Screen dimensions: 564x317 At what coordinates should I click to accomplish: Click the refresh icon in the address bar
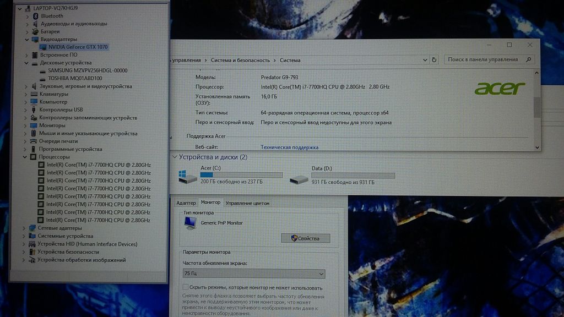click(434, 60)
